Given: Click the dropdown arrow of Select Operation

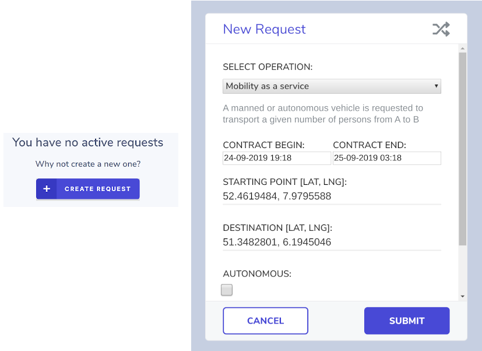Looking at the screenshot, I should pyautogui.click(x=436, y=86).
